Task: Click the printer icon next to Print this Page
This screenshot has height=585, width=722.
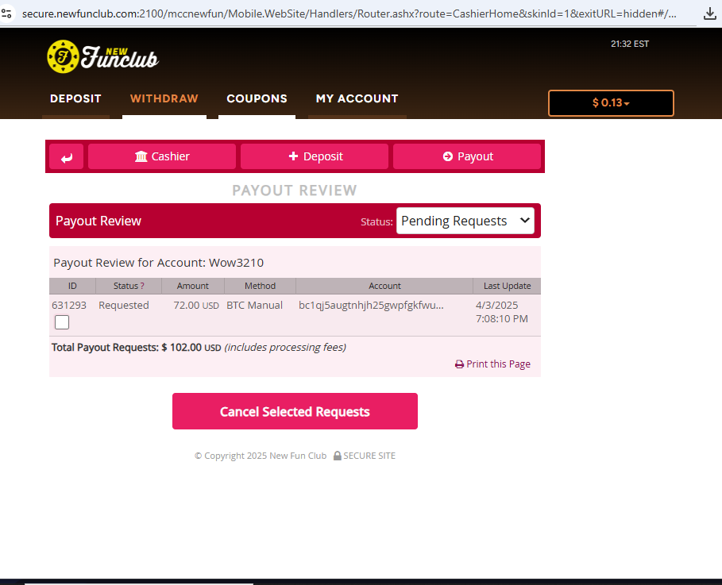Action: [x=459, y=364]
